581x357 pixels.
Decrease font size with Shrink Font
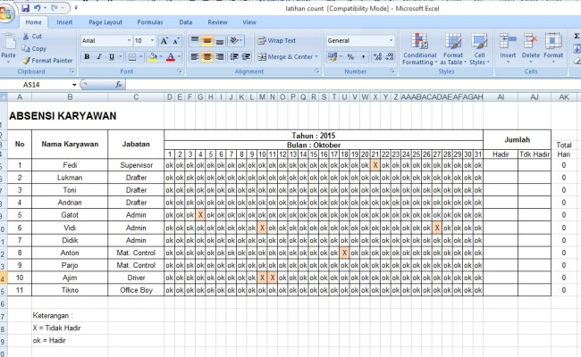[x=176, y=41]
